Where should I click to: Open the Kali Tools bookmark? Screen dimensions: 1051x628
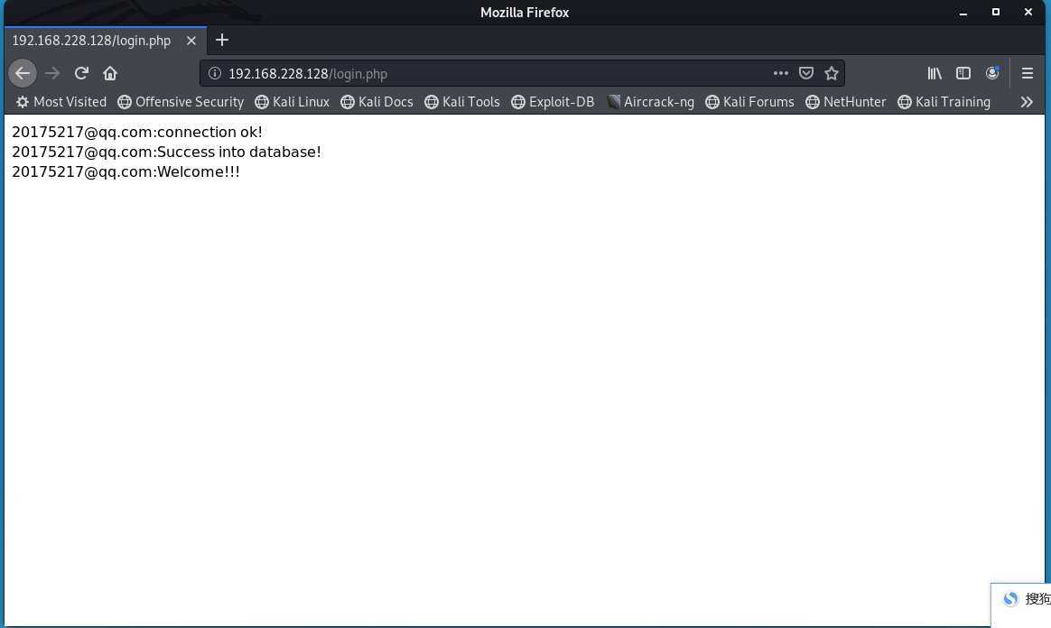click(461, 102)
